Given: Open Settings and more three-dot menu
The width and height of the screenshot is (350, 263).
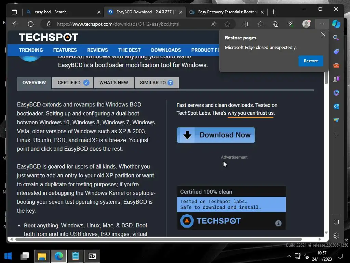Looking at the screenshot, I should [322, 24].
